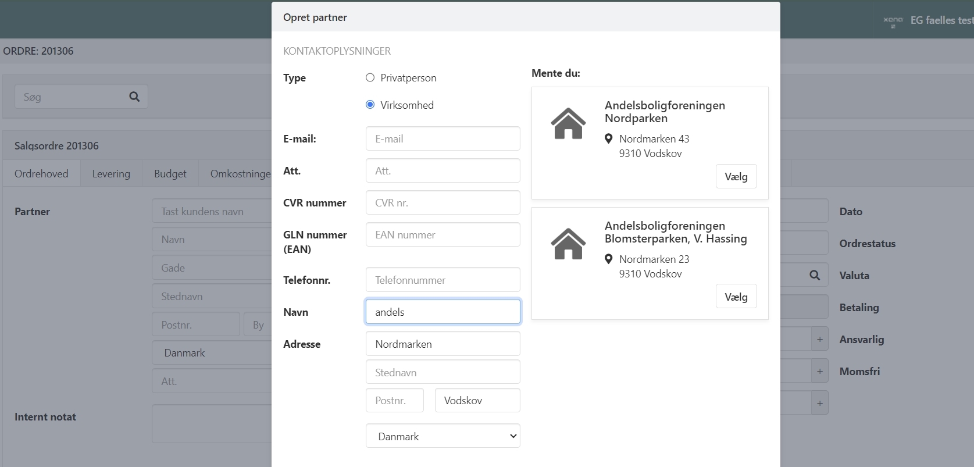Image resolution: width=974 pixels, height=467 pixels.
Task: Choose Vælg for Blomsterparken, V. Hassing
Action: (736, 297)
